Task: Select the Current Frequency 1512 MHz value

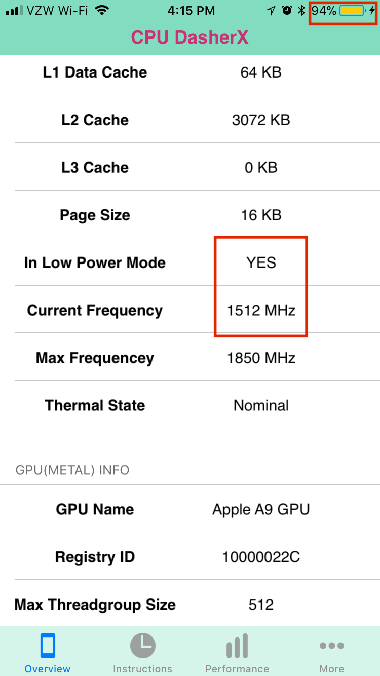Action: point(261,310)
